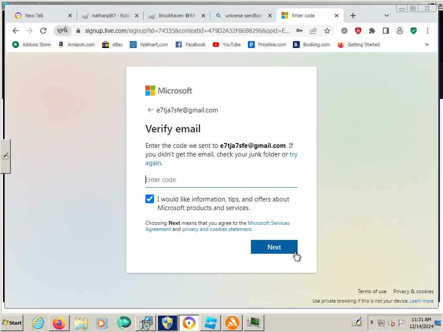
Task: Switch to the universe sandbox tab
Action: coord(241,16)
